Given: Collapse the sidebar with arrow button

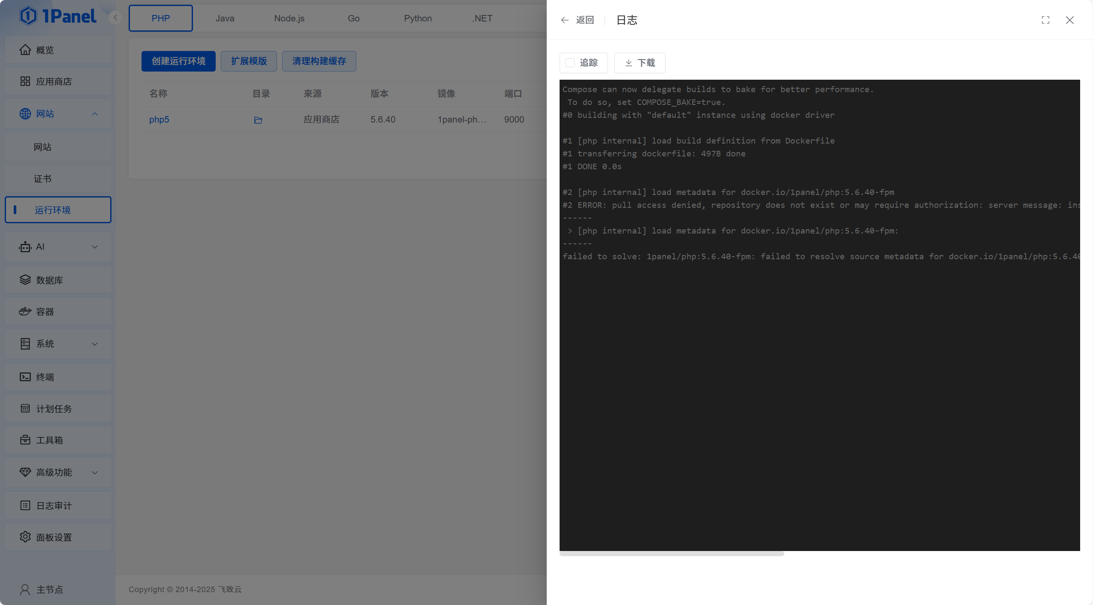Looking at the screenshot, I should coord(115,18).
